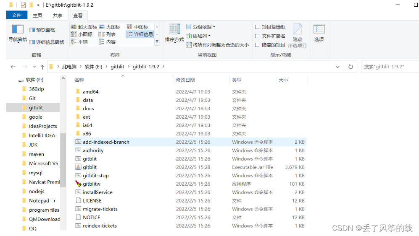Expand the chevron after gitblit-1.9.2 in path
Viewport: 419px width, 236px height.
coord(163,67)
